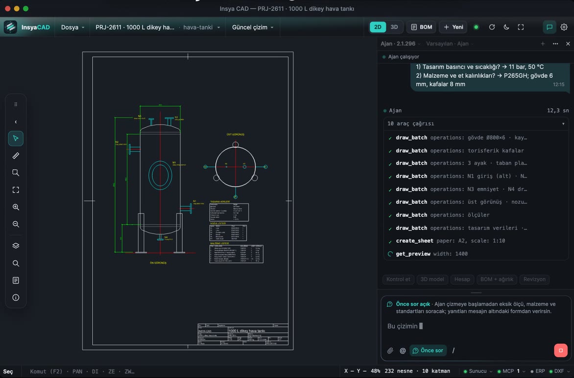Attach a file with the paperclip icon
The image size is (574, 378).
[x=390, y=351]
